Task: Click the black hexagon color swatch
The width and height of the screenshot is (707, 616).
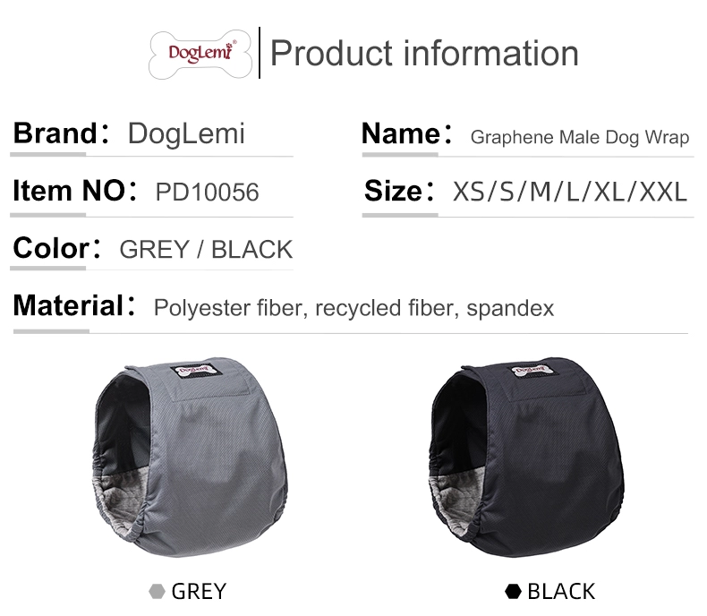Action: pos(513,591)
